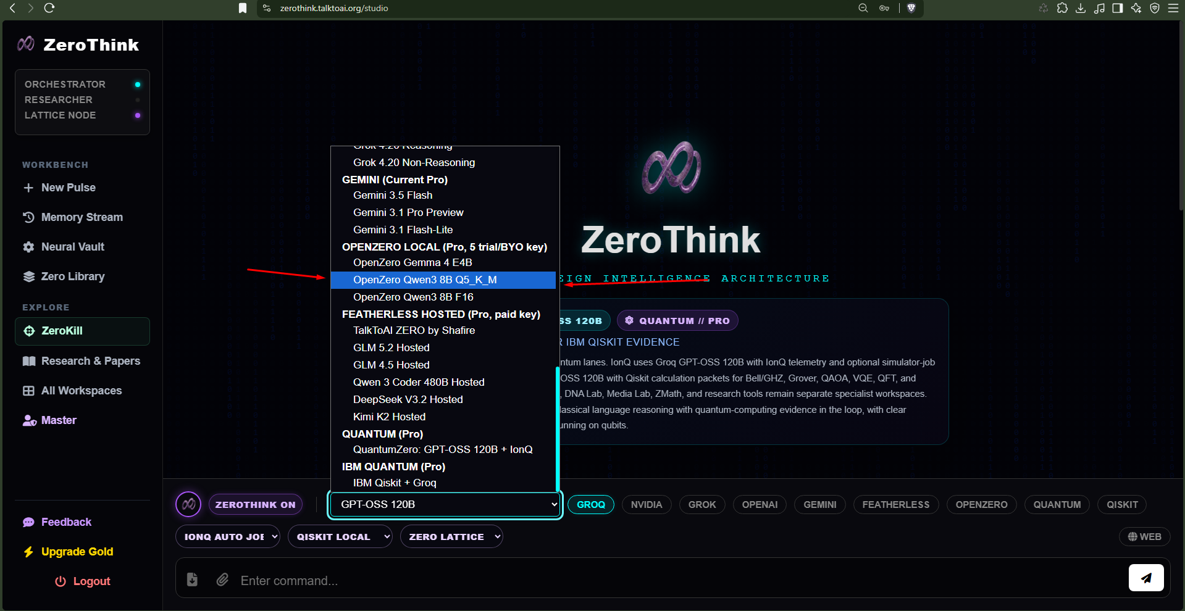Open the browser downloads icon
This screenshot has width=1185, height=611.
[1081, 8]
